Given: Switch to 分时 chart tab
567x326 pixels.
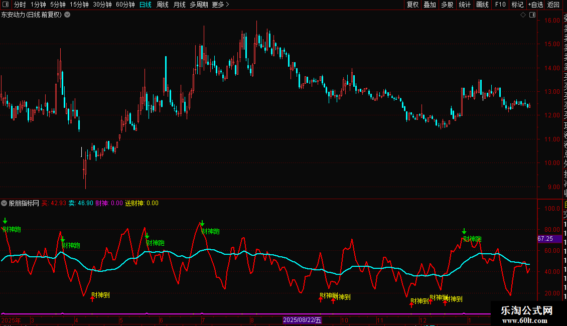Looking at the screenshot, I should (x=20, y=5).
